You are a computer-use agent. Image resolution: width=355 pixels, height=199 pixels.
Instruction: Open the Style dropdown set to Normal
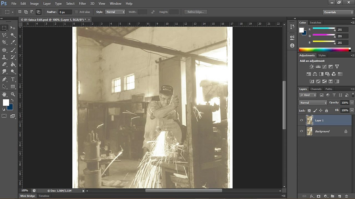coord(115,12)
